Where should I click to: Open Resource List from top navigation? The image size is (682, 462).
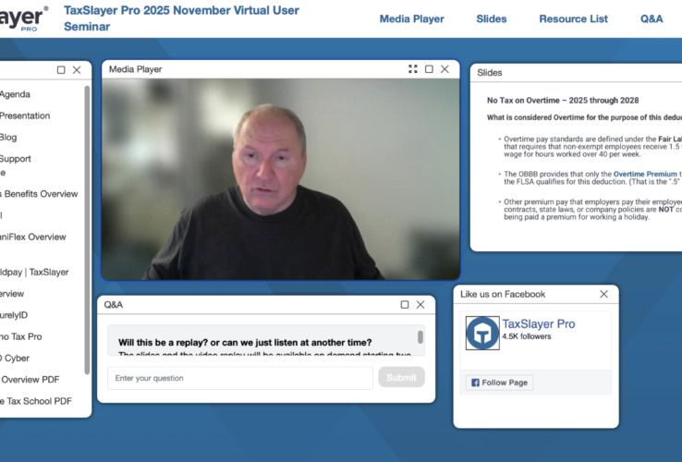tap(573, 18)
